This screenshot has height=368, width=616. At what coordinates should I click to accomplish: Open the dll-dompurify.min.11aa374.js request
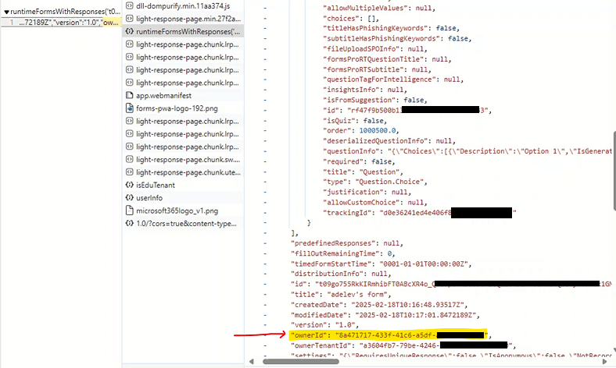[x=183, y=6]
